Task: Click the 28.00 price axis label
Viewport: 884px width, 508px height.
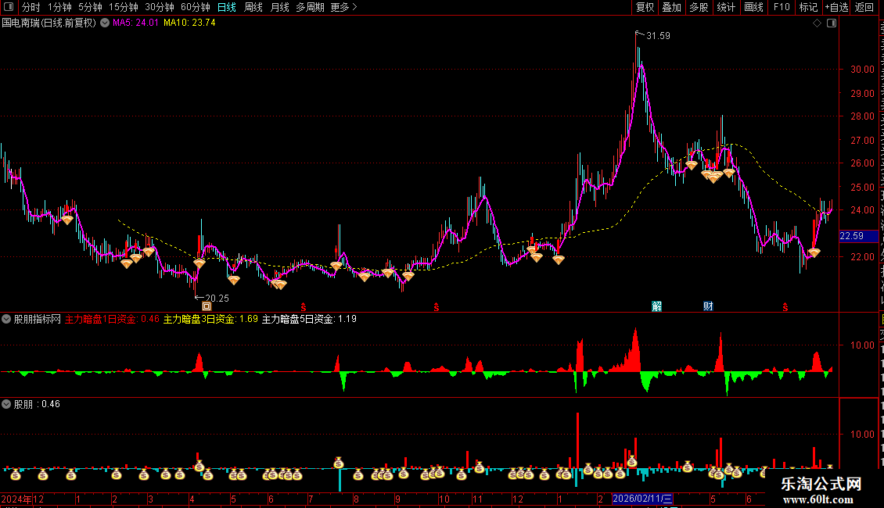Action: [863, 116]
